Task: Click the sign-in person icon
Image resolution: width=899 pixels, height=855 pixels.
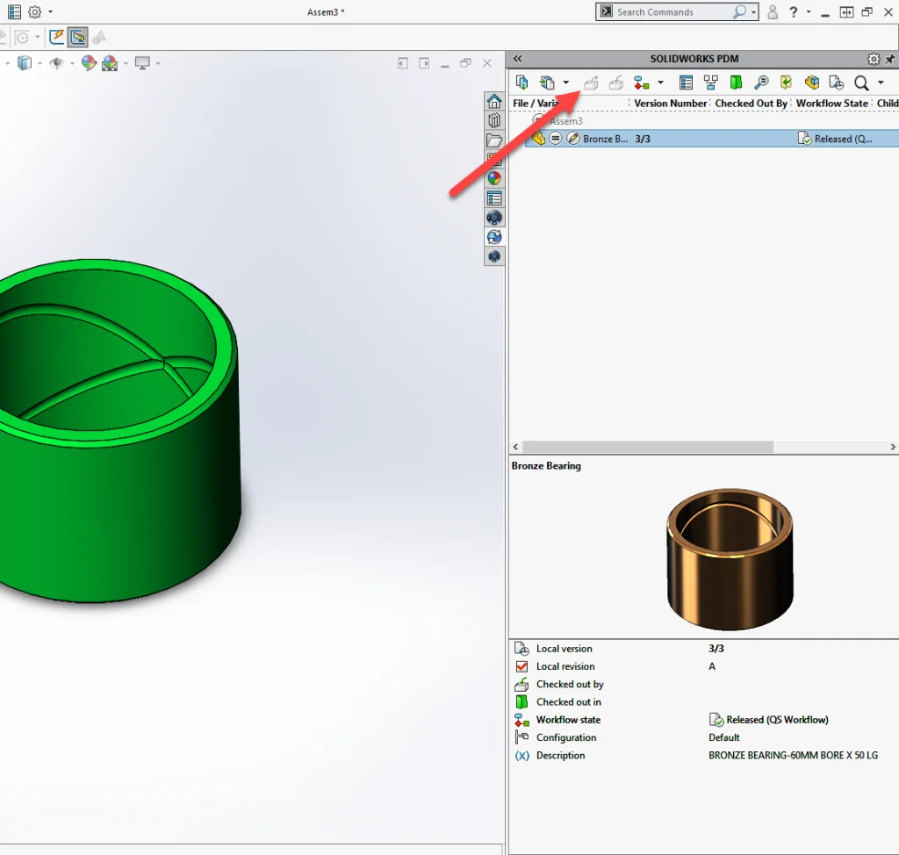Action: point(773,11)
